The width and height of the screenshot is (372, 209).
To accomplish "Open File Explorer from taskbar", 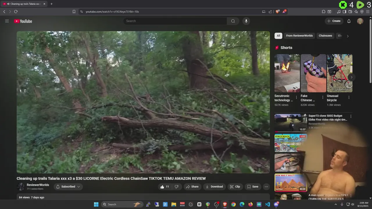I will (174, 204).
